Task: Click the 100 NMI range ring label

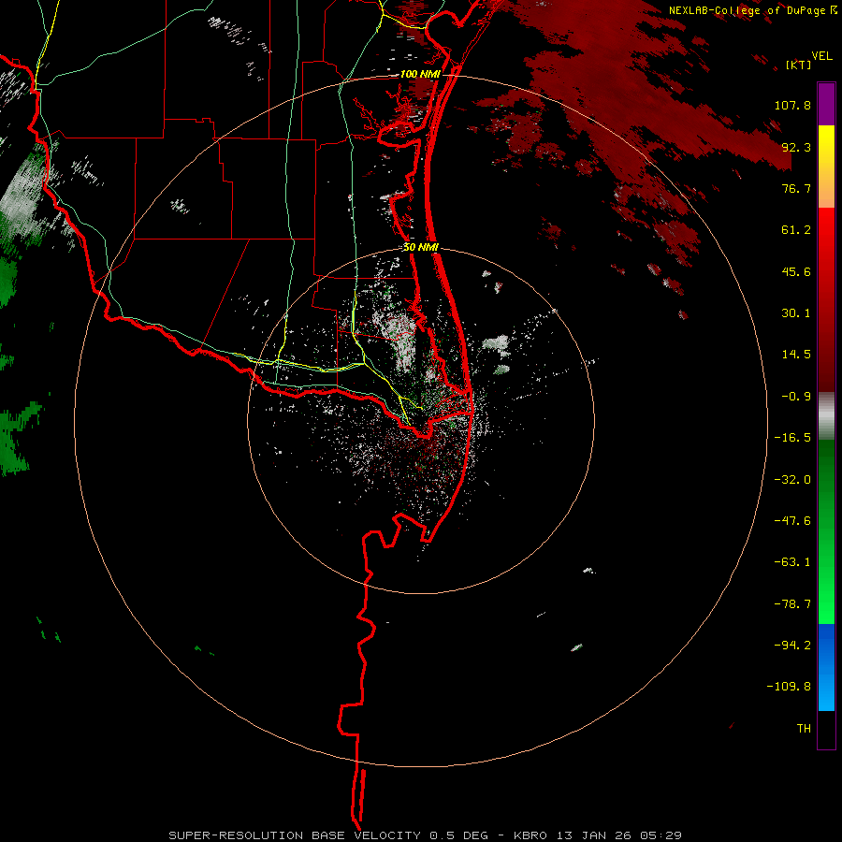Action: point(420,74)
